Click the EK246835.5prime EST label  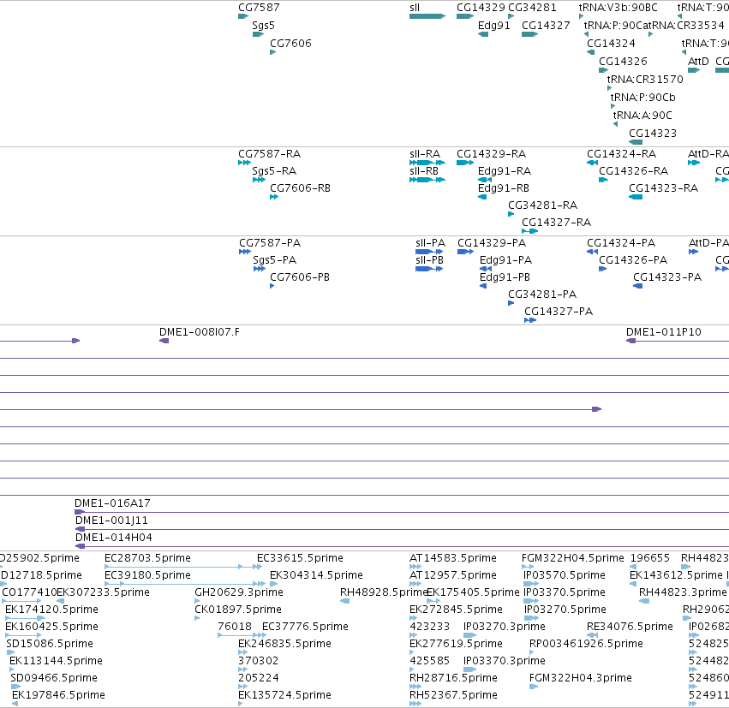tap(284, 644)
